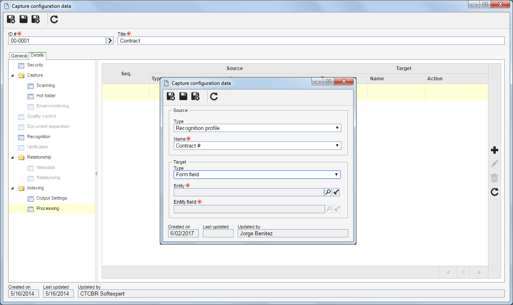Click clear eraser icon next to Entity
The height and width of the screenshot is (305, 513).
pos(336,192)
